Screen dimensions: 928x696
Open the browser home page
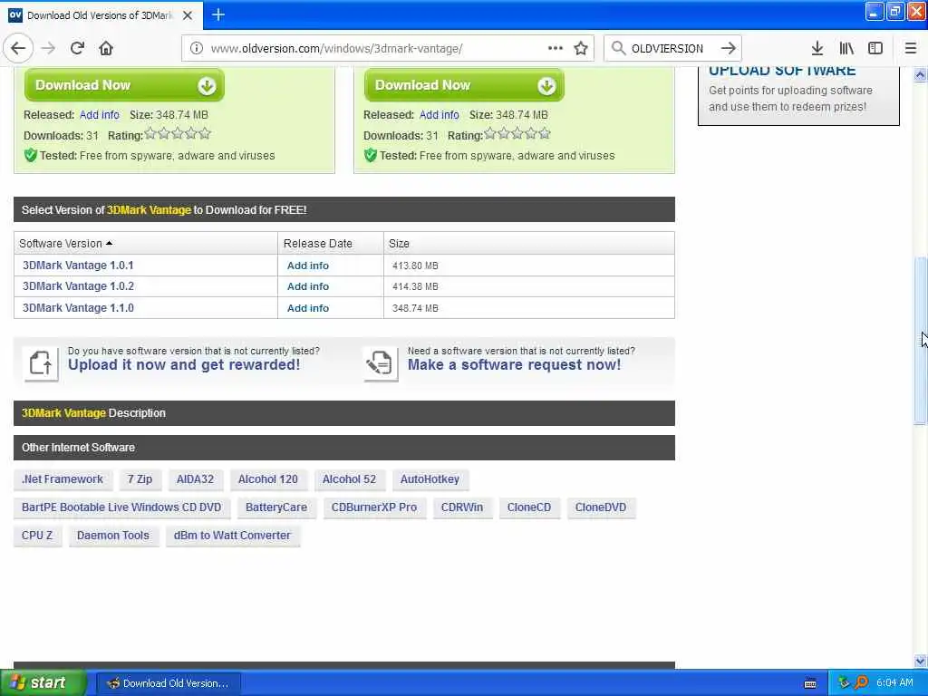point(106,49)
